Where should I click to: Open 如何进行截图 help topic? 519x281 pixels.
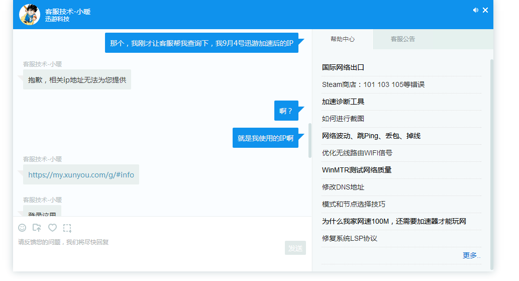(x=343, y=119)
